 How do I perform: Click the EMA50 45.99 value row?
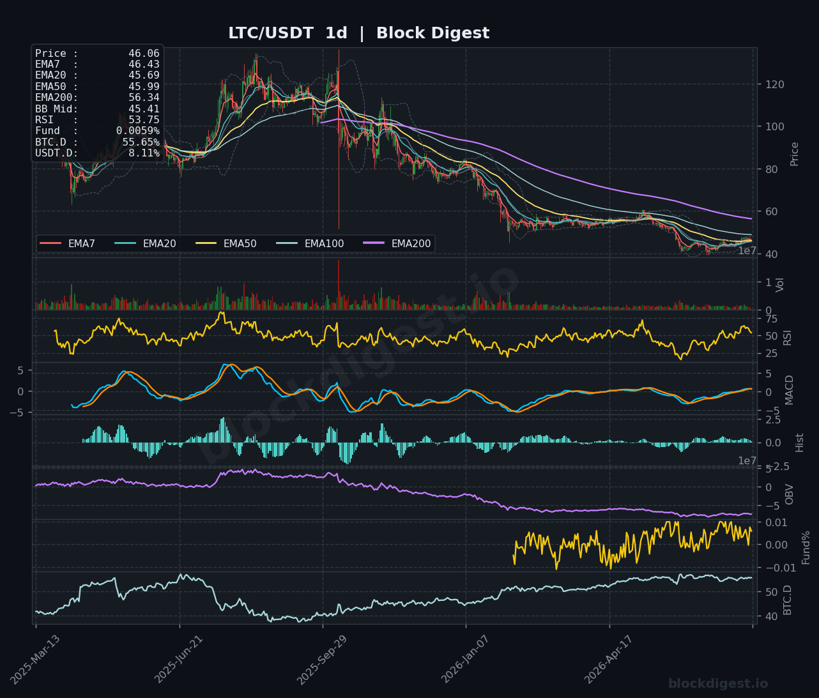(x=97, y=87)
